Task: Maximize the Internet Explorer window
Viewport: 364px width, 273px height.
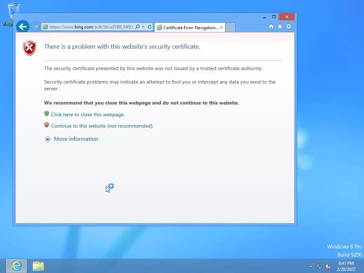Action: point(274,17)
